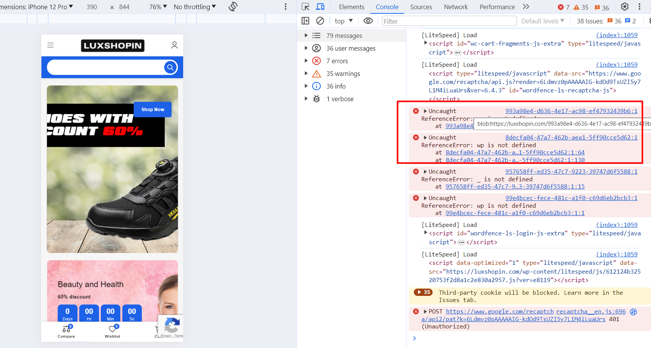Click the issues count badge showing 36
Viewport: 651px width, 348px height.
[602, 7]
